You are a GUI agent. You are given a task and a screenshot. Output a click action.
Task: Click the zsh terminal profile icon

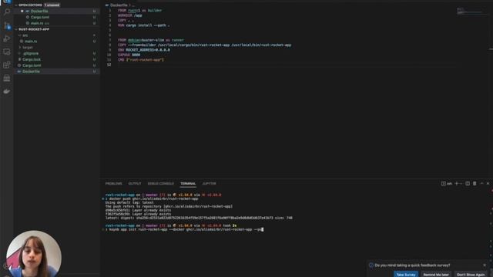click(443, 183)
